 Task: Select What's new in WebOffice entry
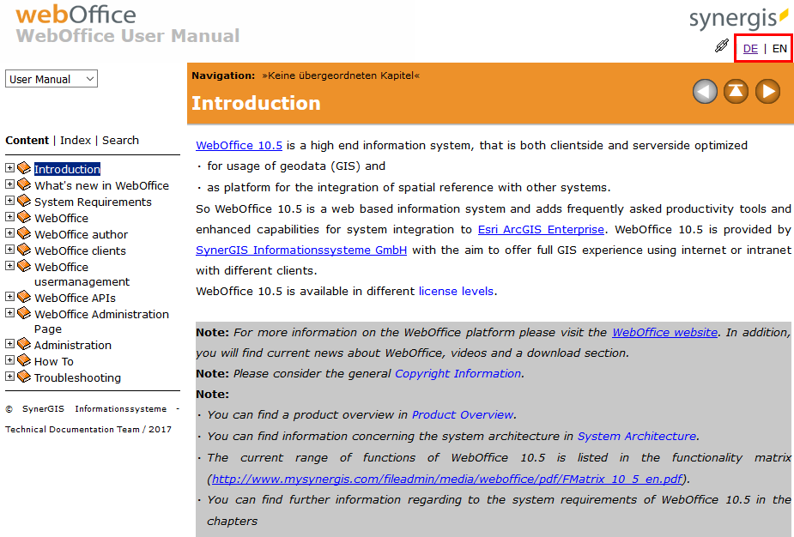click(102, 186)
